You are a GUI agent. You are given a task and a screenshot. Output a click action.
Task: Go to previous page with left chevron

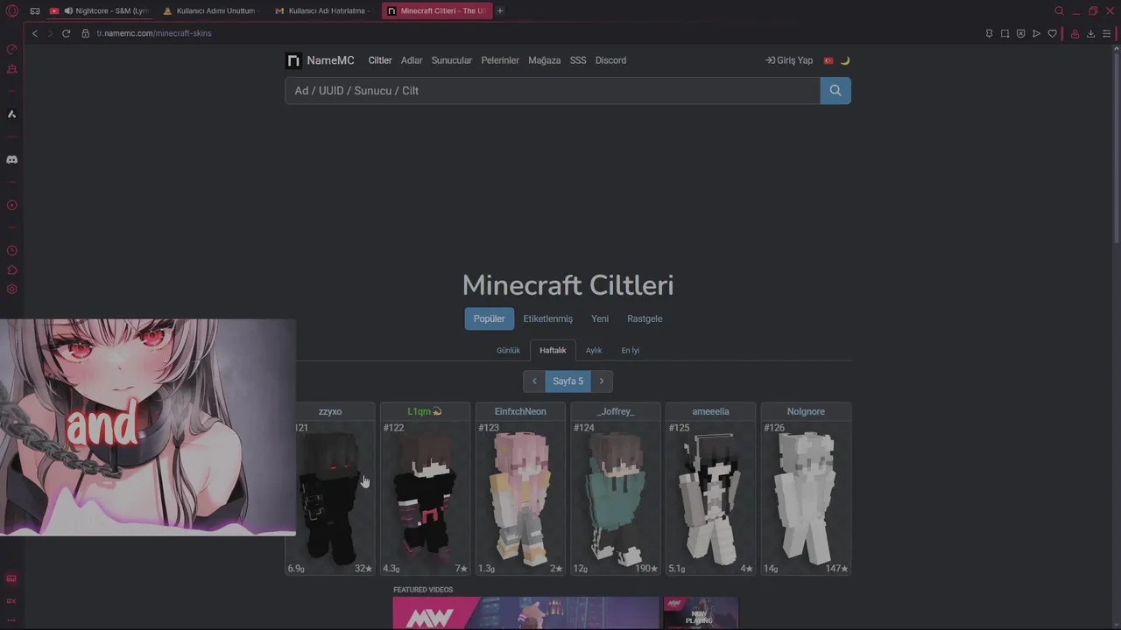(534, 381)
